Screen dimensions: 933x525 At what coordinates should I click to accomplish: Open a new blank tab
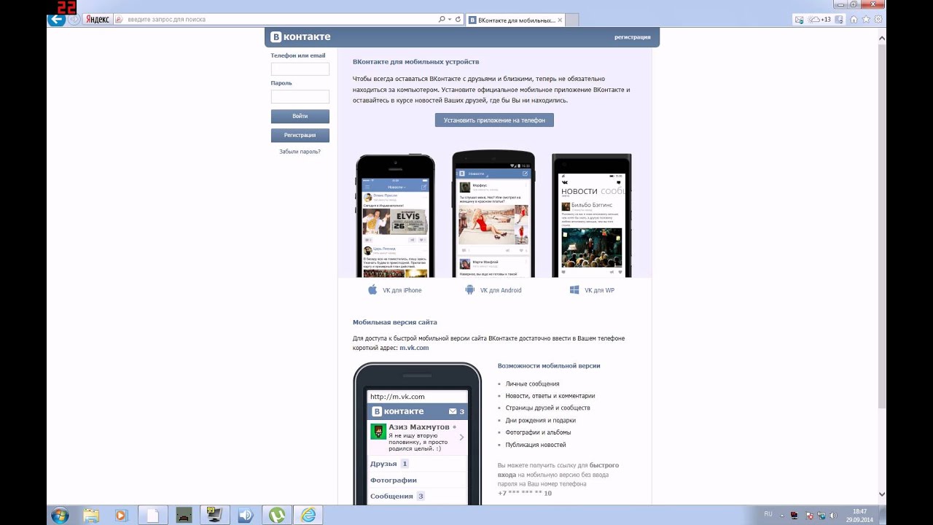572,20
